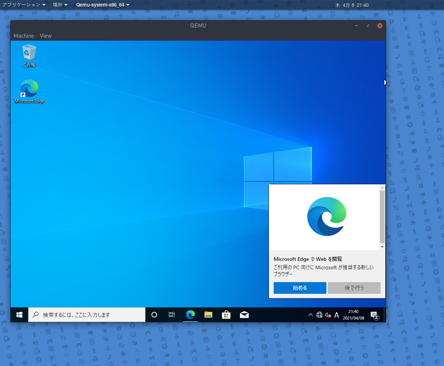Maximize the QEMU window
444x366 pixels.
click(368, 26)
